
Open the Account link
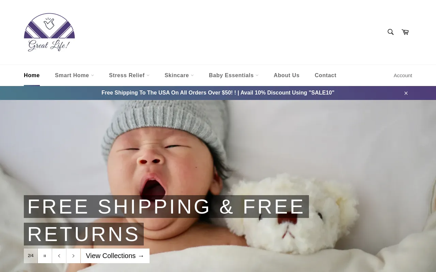click(x=403, y=75)
